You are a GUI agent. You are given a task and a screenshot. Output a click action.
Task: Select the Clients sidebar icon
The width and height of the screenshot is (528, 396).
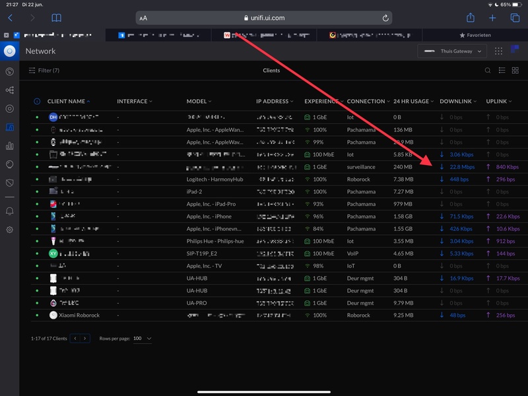10,127
